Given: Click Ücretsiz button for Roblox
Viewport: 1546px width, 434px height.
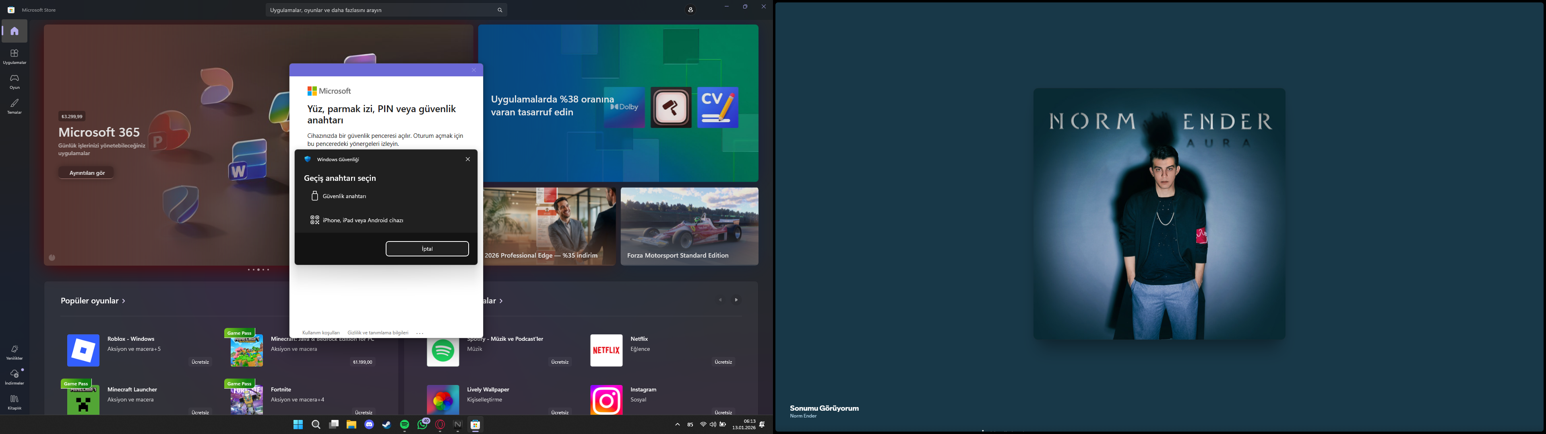Looking at the screenshot, I should pyautogui.click(x=200, y=362).
